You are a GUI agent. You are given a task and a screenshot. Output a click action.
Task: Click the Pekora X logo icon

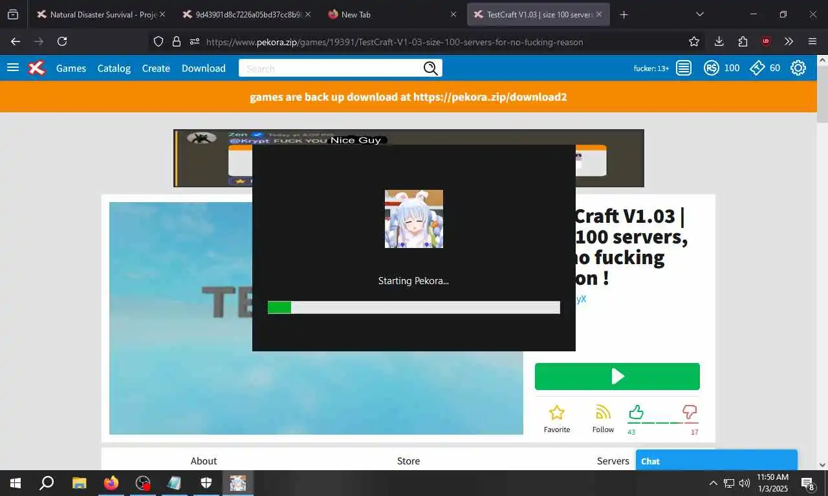tap(37, 68)
